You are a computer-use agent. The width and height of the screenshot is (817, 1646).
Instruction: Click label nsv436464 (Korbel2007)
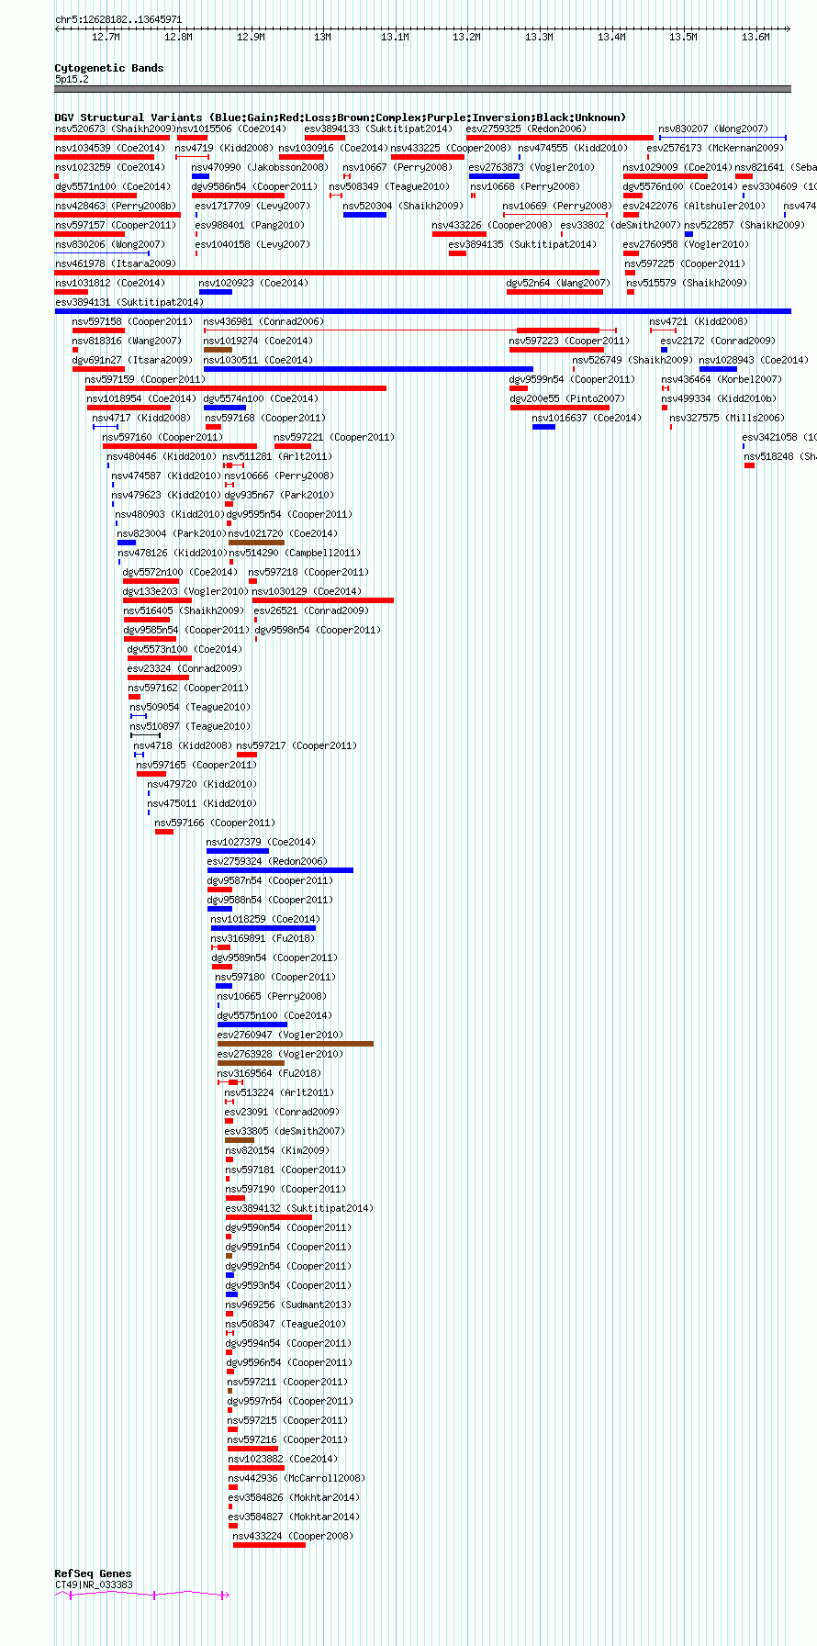722,379
